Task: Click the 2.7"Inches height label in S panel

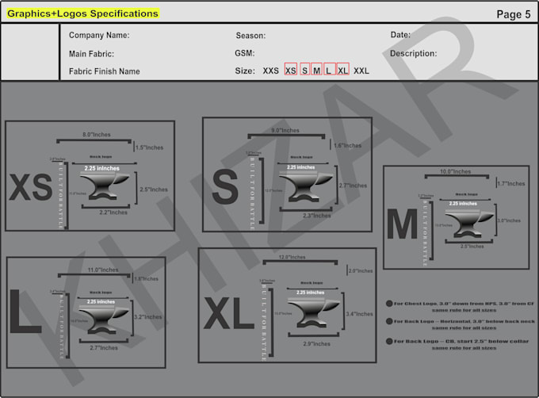Action: point(353,186)
